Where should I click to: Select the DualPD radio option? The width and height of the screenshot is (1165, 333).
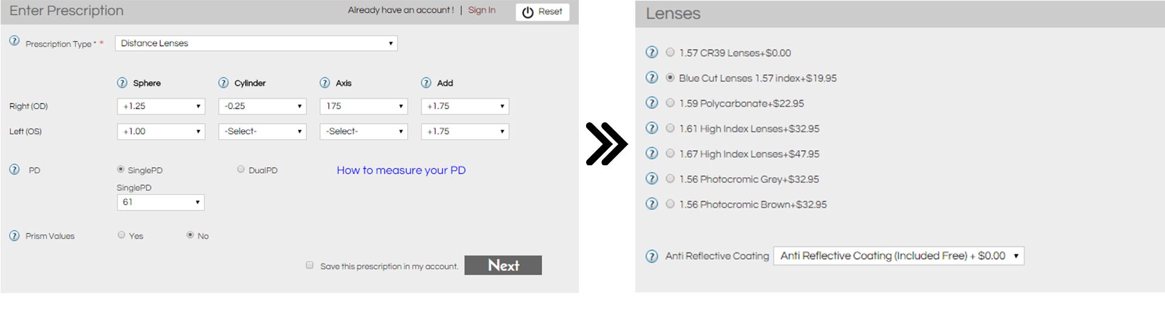241,170
